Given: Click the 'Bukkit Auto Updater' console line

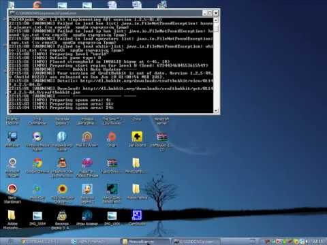Looking at the screenshot, I should [x=72, y=69].
